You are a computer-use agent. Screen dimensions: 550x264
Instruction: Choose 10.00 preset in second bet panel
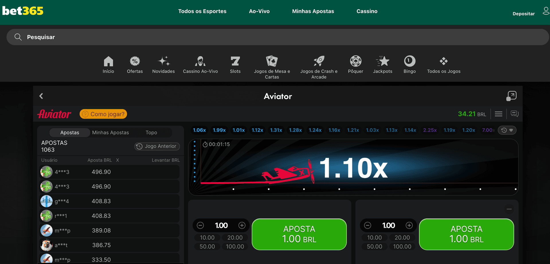[x=374, y=238]
